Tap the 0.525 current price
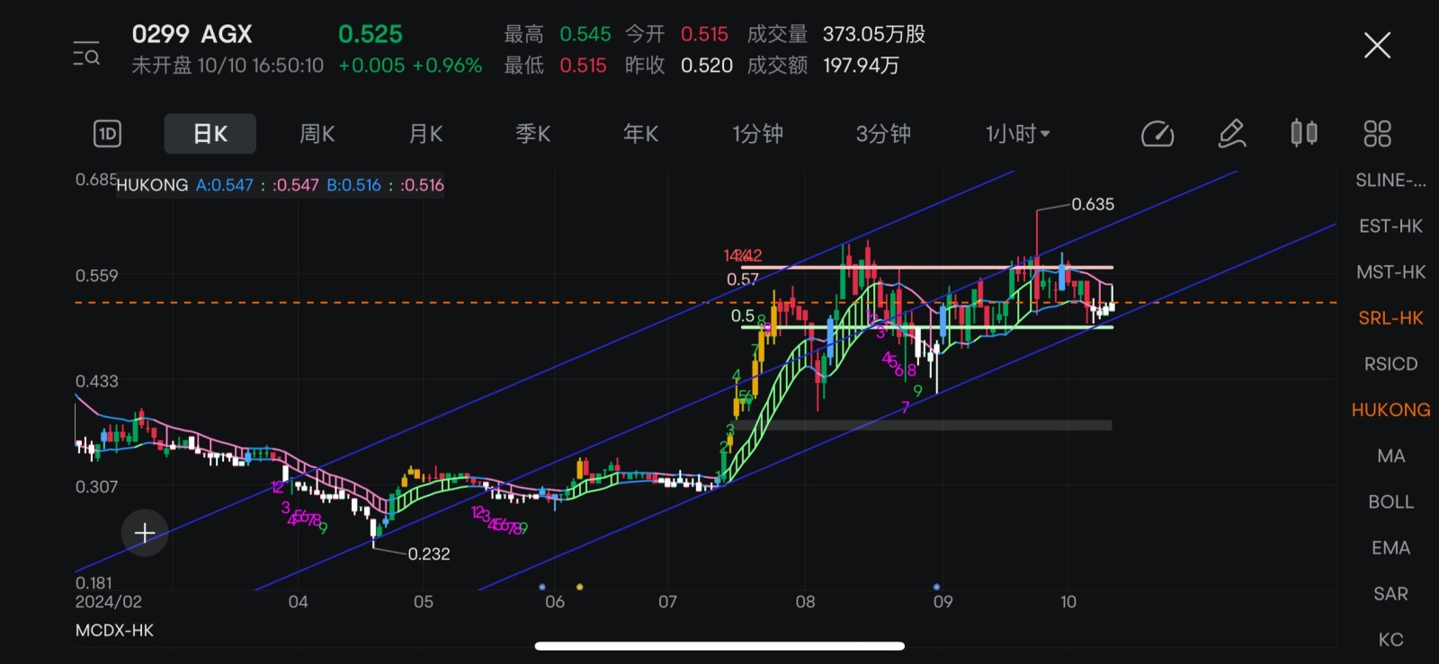The height and width of the screenshot is (664, 1439). (x=370, y=34)
